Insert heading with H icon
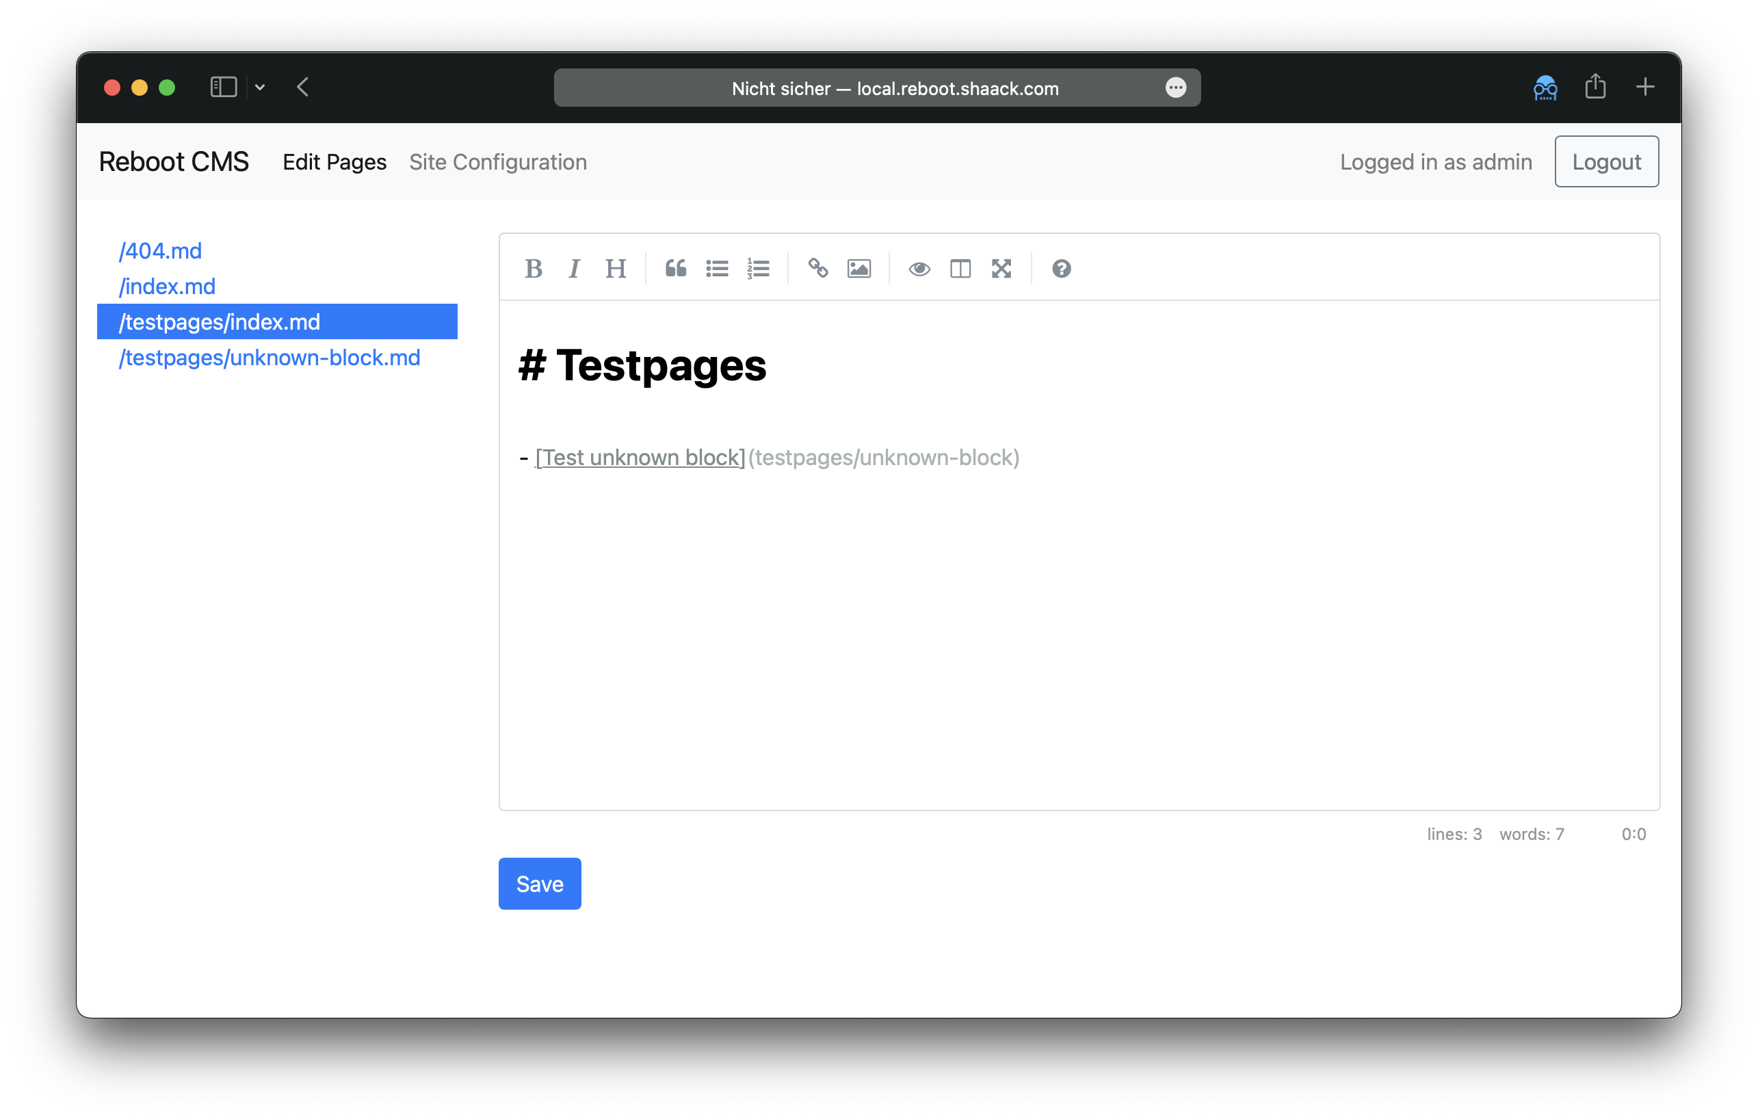Screen dimensions: 1758x1119 click(616, 269)
